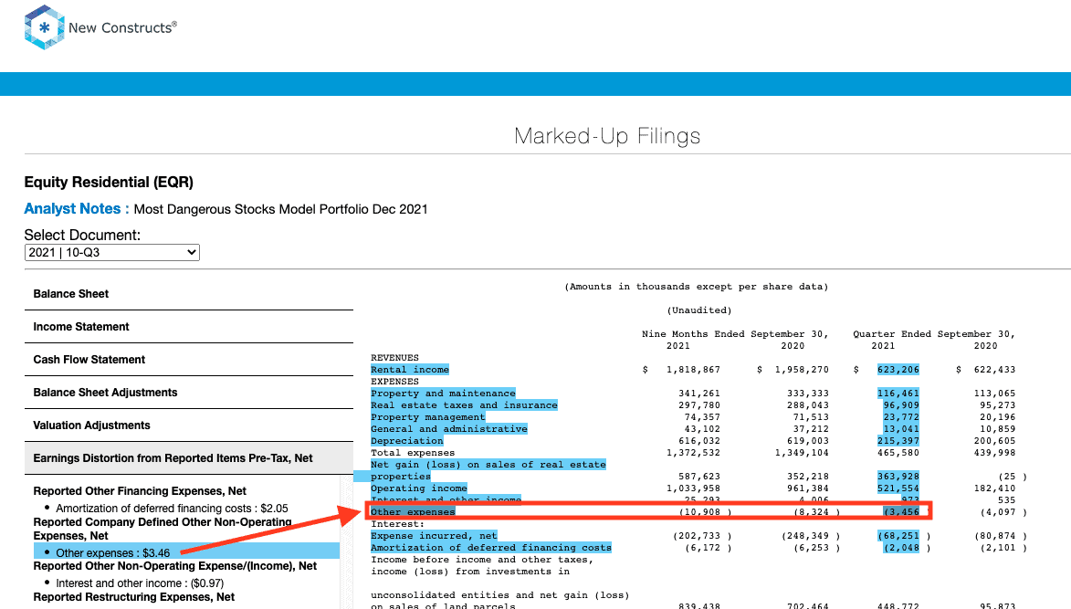Click the highlighted value 363,928
Viewport: 1071px width, 609px height.
point(898,478)
